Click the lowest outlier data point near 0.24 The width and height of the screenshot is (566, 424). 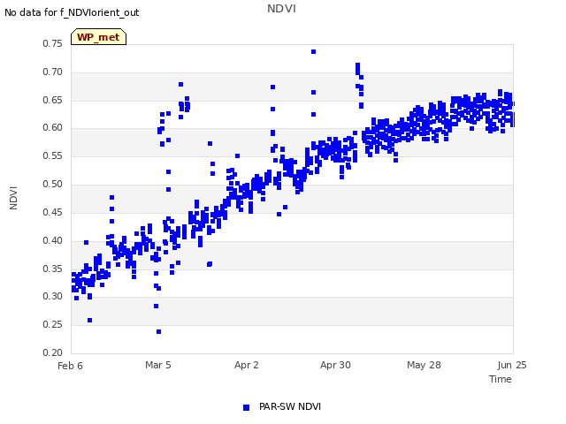pyautogui.click(x=158, y=332)
